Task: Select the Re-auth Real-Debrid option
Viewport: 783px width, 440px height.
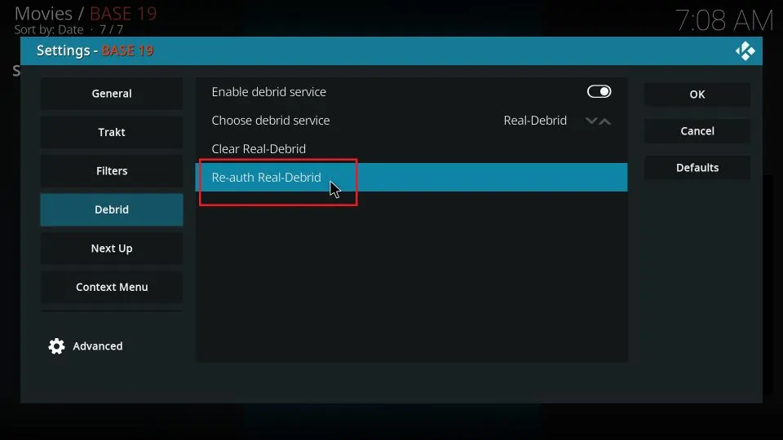Action: (x=411, y=177)
